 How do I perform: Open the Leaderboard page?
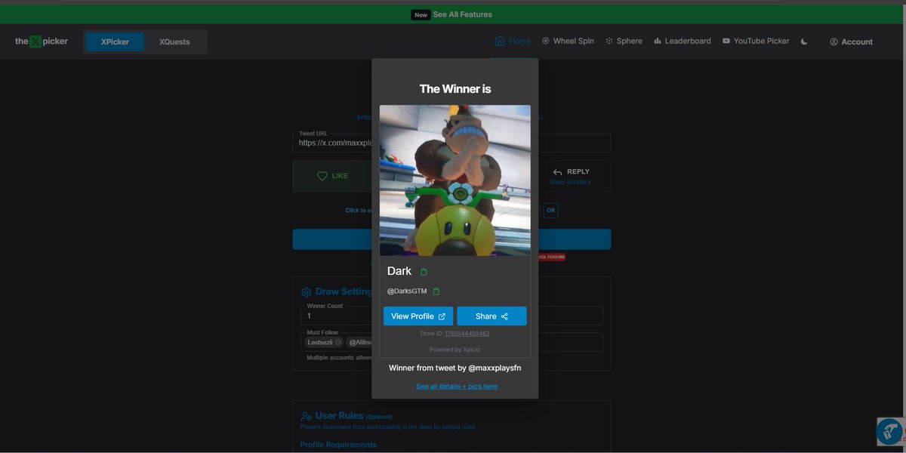tap(683, 42)
